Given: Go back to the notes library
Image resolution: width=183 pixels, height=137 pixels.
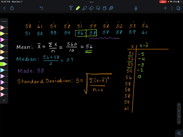Looking at the screenshot, I should click(5, 8).
